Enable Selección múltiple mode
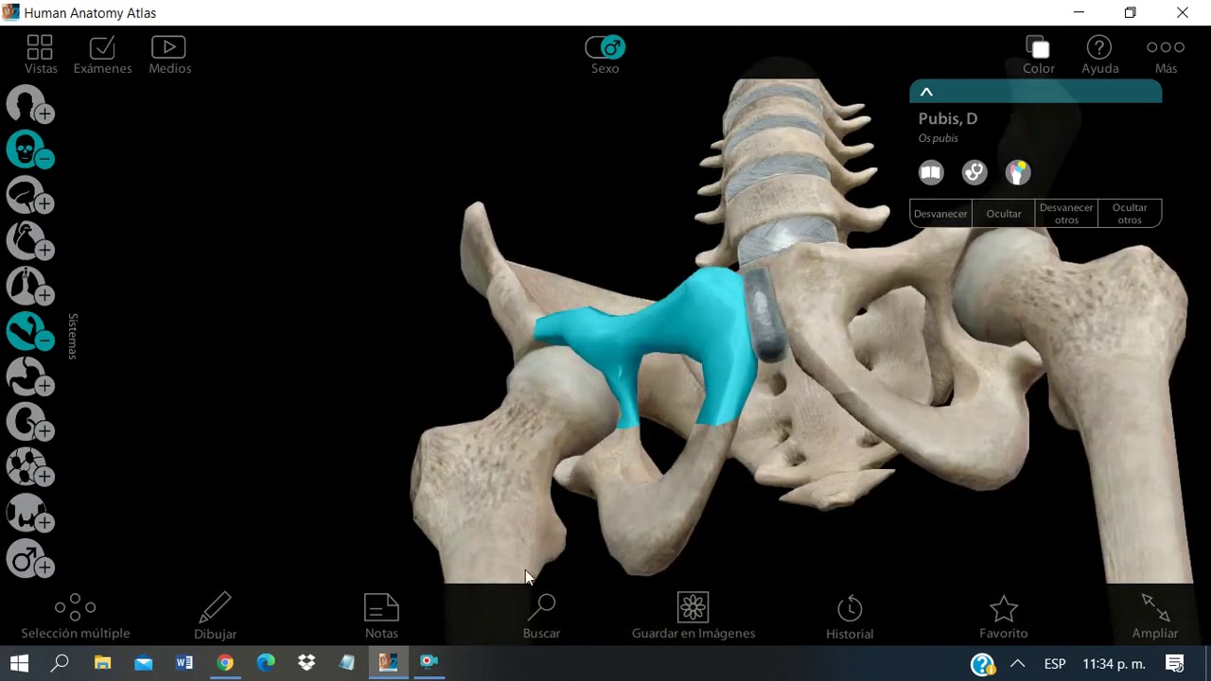1211x681 pixels. [x=76, y=616]
